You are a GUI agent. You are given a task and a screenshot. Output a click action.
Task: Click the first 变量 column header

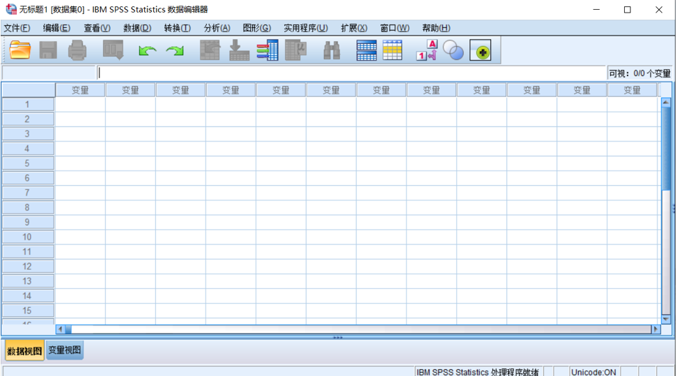coord(80,91)
